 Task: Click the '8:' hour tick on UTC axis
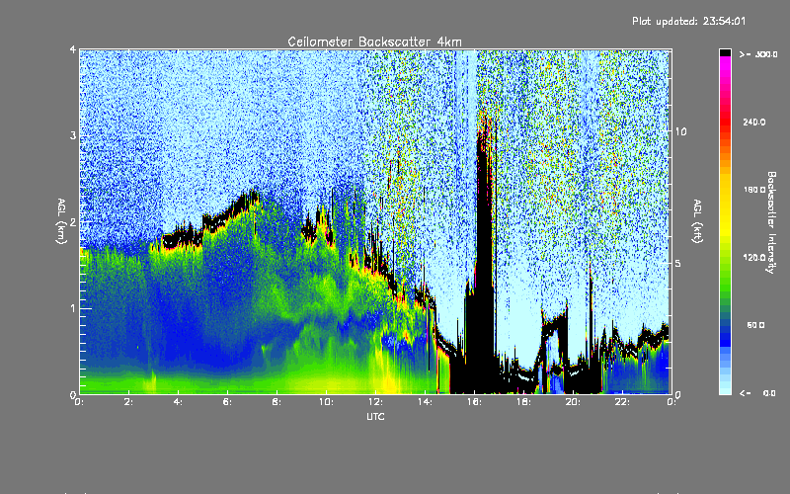point(276,402)
